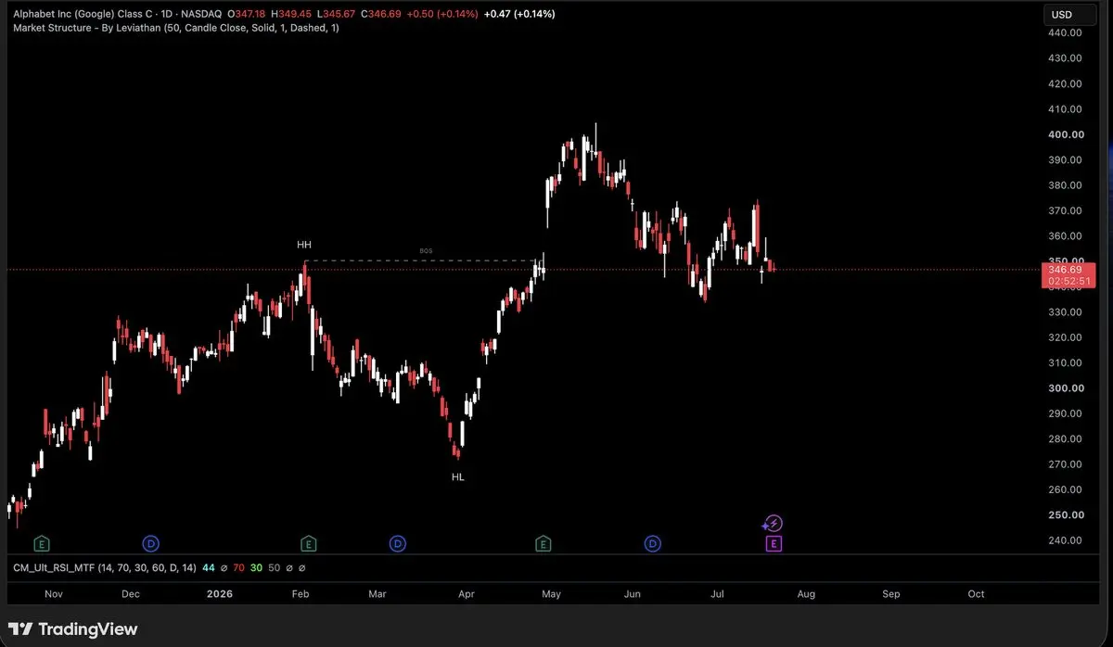Image resolution: width=1113 pixels, height=647 pixels.
Task: Click the earnings E marker at May
Action: pos(543,543)
